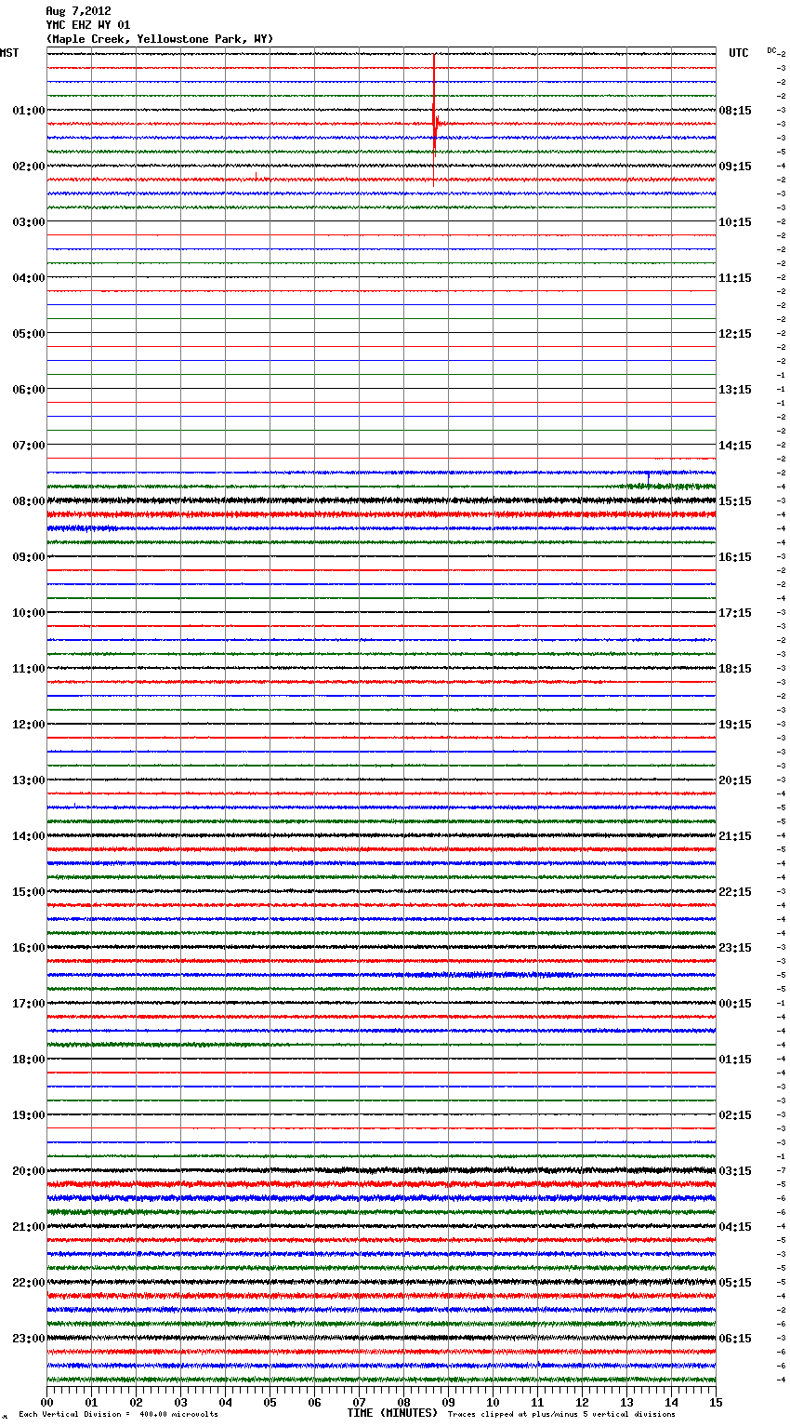Select the MST label "18:00"
This screenshot has height=1427, width=790.
[29, 1060]
